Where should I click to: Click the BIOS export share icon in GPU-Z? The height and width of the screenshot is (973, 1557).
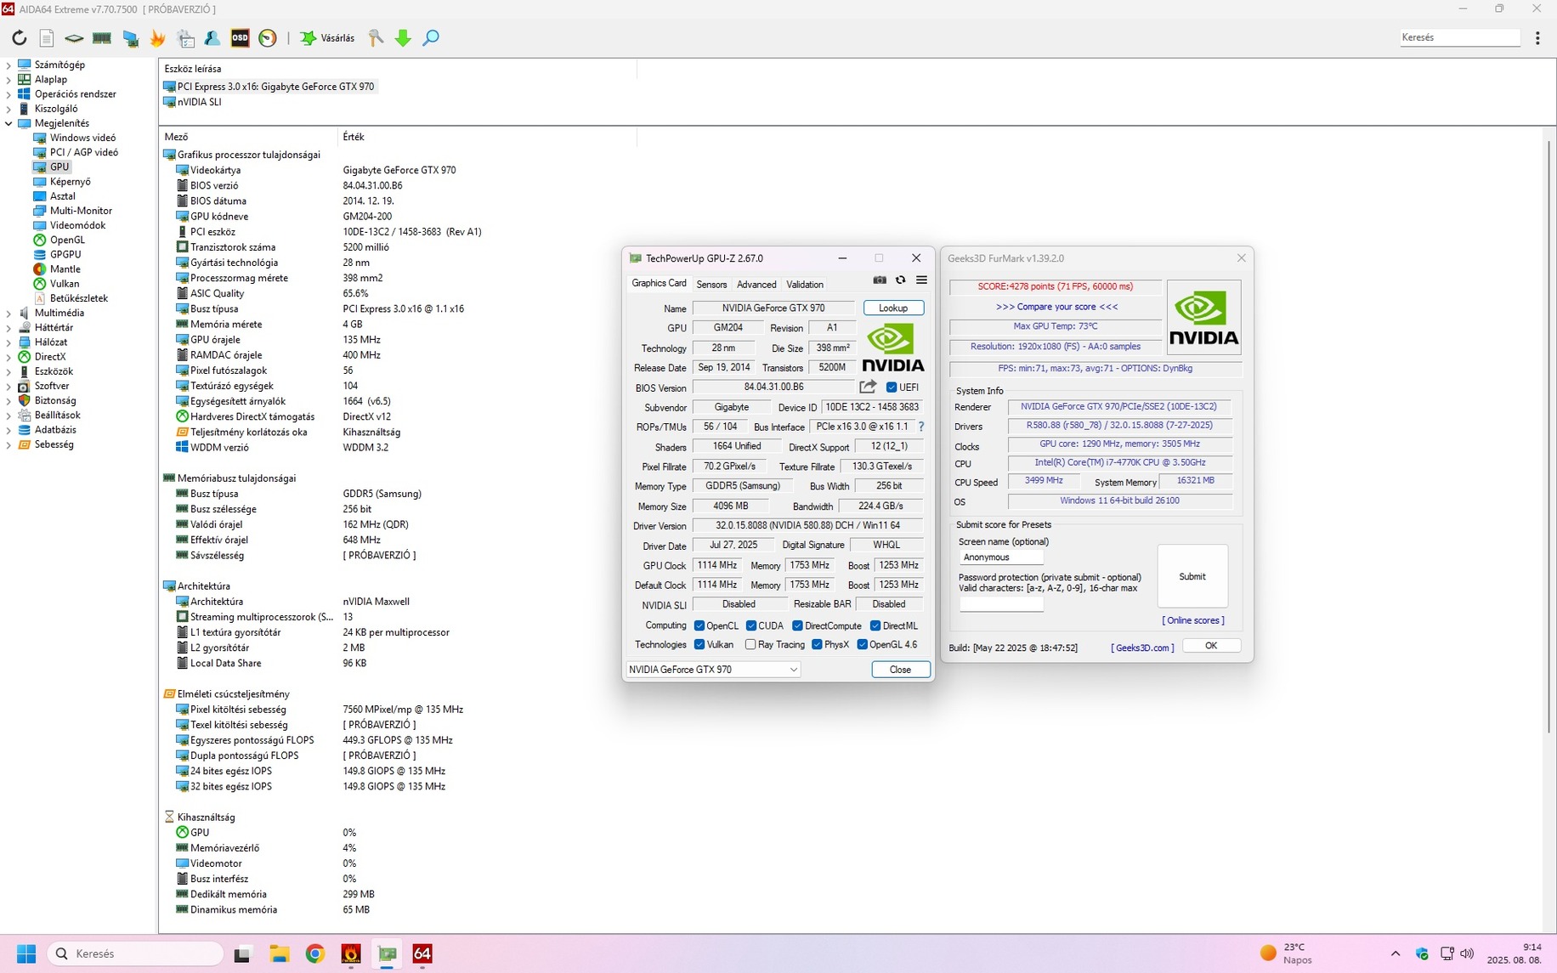click(868, 387)
